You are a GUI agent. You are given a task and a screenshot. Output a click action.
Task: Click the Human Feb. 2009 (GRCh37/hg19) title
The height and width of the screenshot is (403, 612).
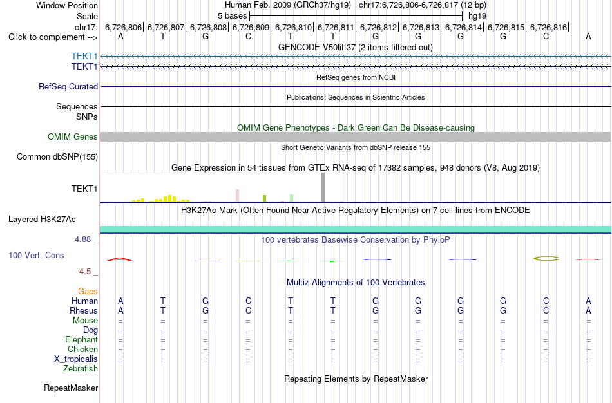288,5
